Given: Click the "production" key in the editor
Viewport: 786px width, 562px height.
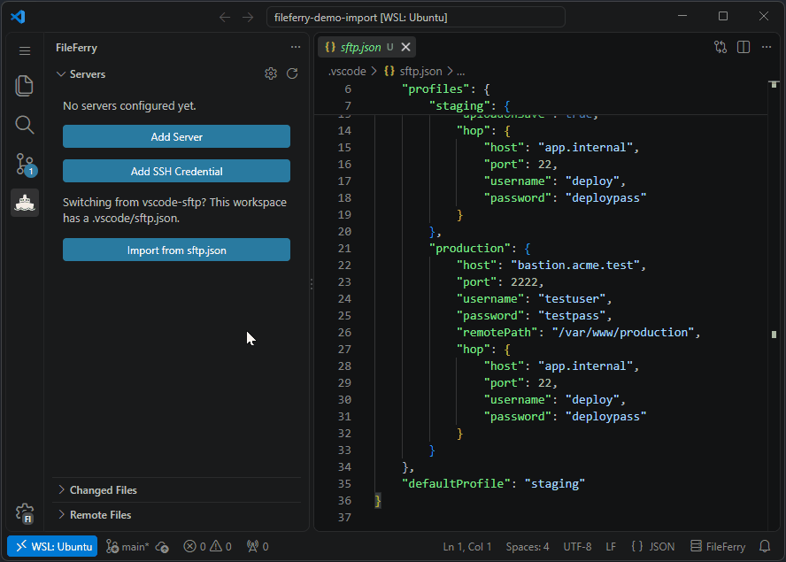Looking at the screenshot, I should point(470,248).
